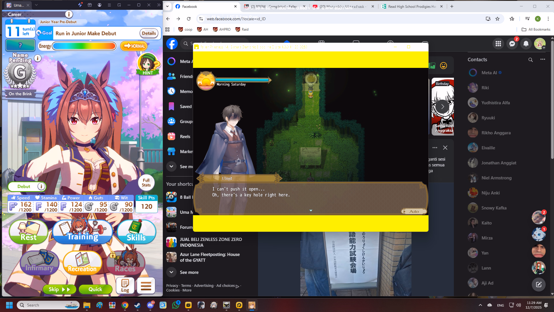Click the Energy gauge bar
Screen dimensions: 554x312
point(84,46)
